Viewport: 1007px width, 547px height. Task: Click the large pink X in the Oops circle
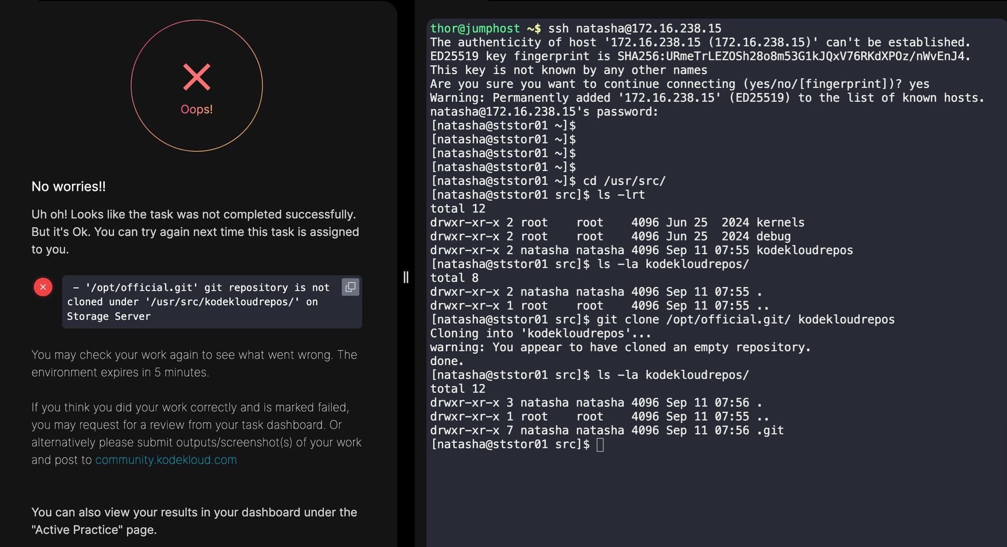click(197, 77)
